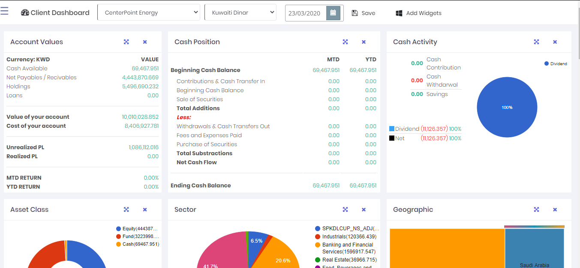Click black Net swatch in Cash Activity
Screen dimensions: 580x268
pos(392,138)
